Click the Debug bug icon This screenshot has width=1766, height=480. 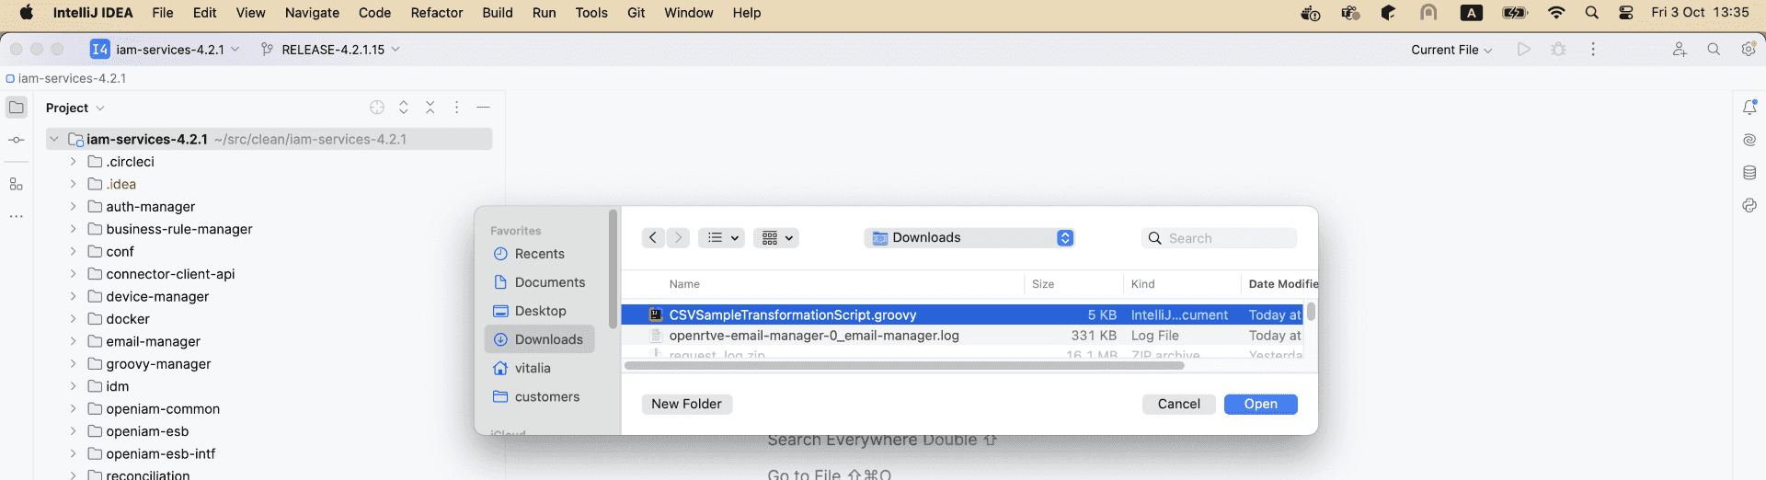point(1558,50)
